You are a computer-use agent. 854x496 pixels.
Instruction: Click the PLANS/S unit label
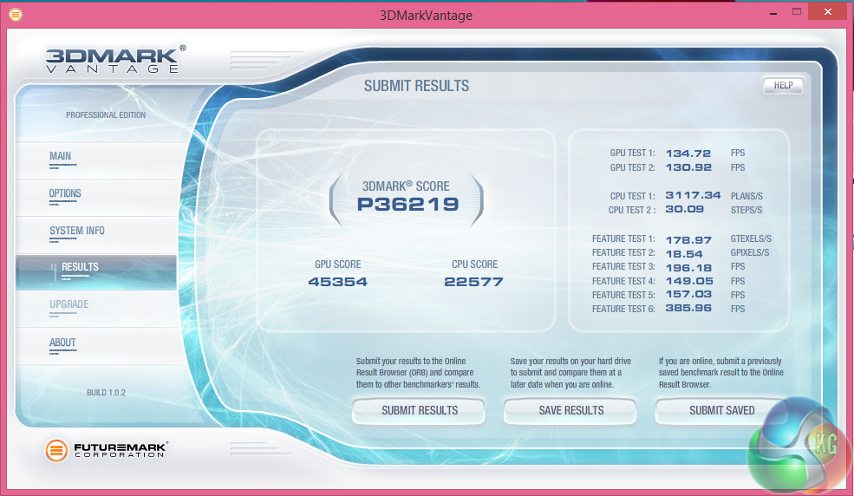pyautogui.click(x=746, y=196)
